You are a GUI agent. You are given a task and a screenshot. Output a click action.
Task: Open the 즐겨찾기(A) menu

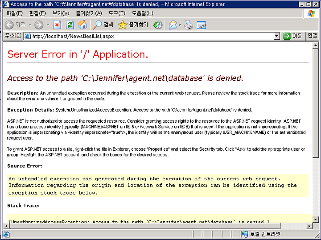pyautogui.click(x=89, y=13)
